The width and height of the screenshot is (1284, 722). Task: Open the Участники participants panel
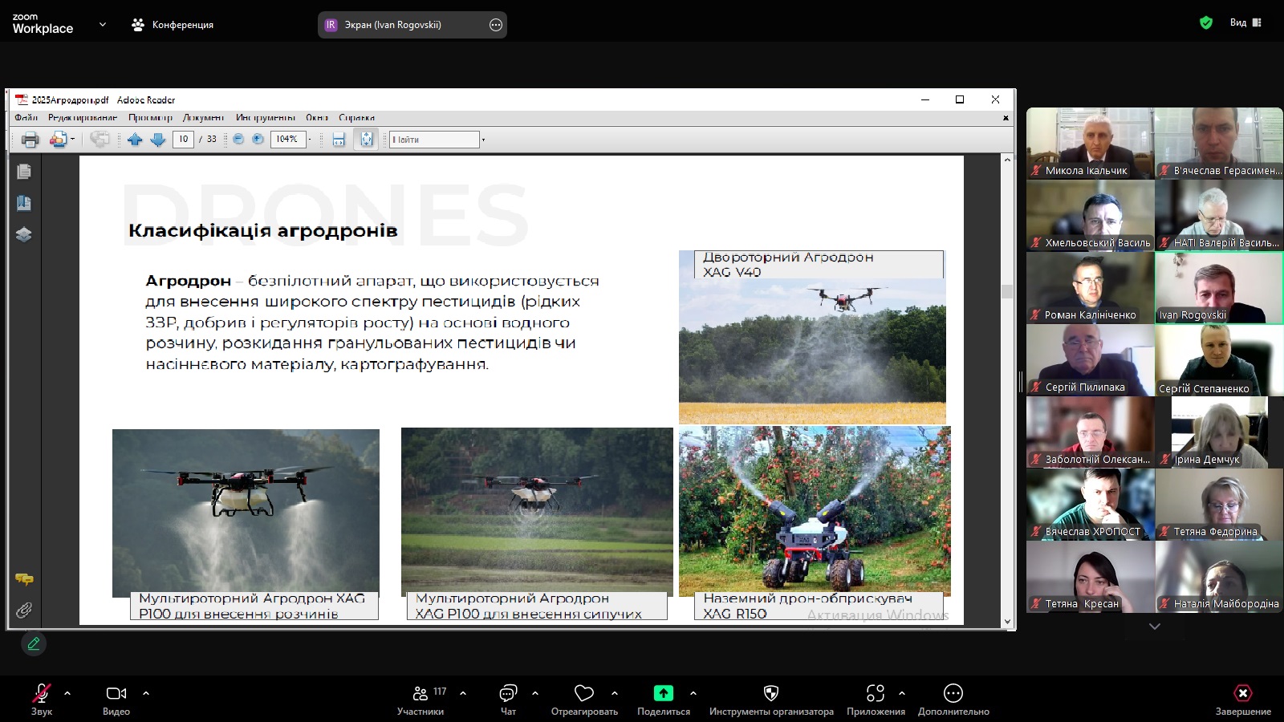(x=421, y=694)
